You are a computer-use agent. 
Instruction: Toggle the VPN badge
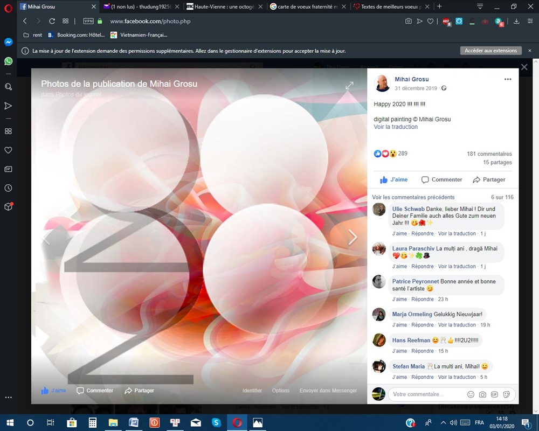[88, 21]
